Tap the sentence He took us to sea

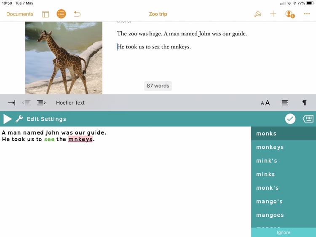tap(154, 47)
